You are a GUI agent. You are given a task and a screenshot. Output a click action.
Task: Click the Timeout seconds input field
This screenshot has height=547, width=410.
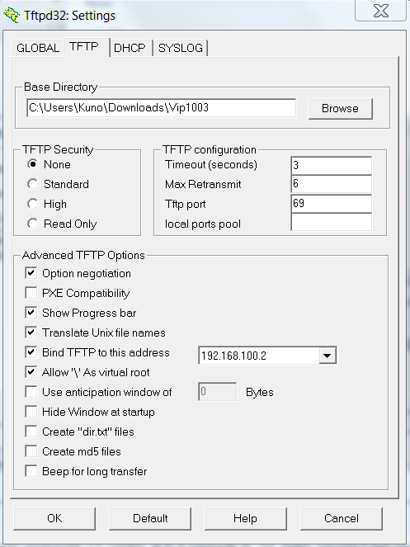point(331,165)
